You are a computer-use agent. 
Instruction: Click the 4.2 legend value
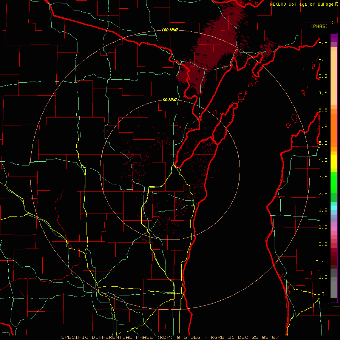point(323,160)
